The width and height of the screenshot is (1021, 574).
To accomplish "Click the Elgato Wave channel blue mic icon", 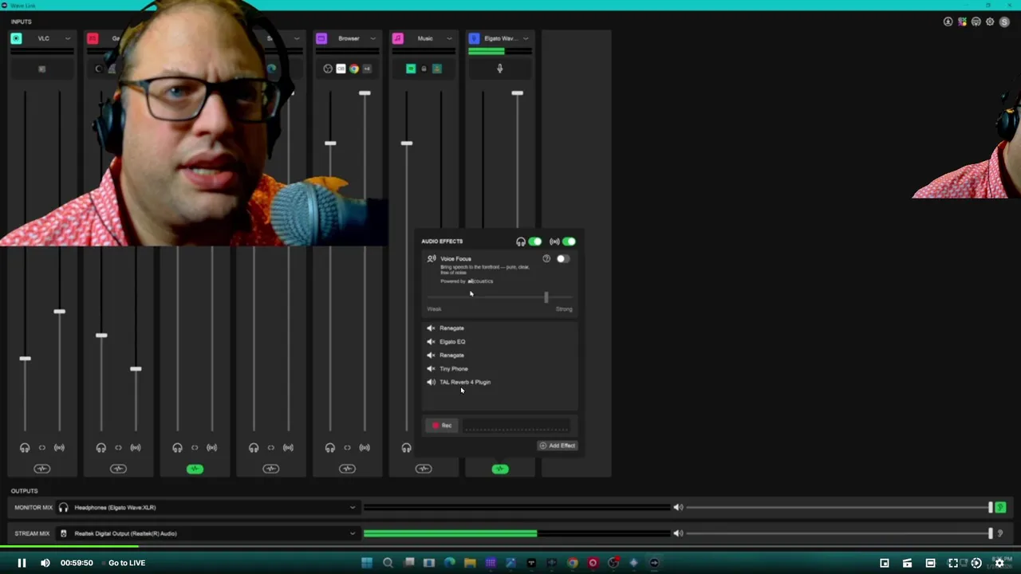I will [474, 38].
